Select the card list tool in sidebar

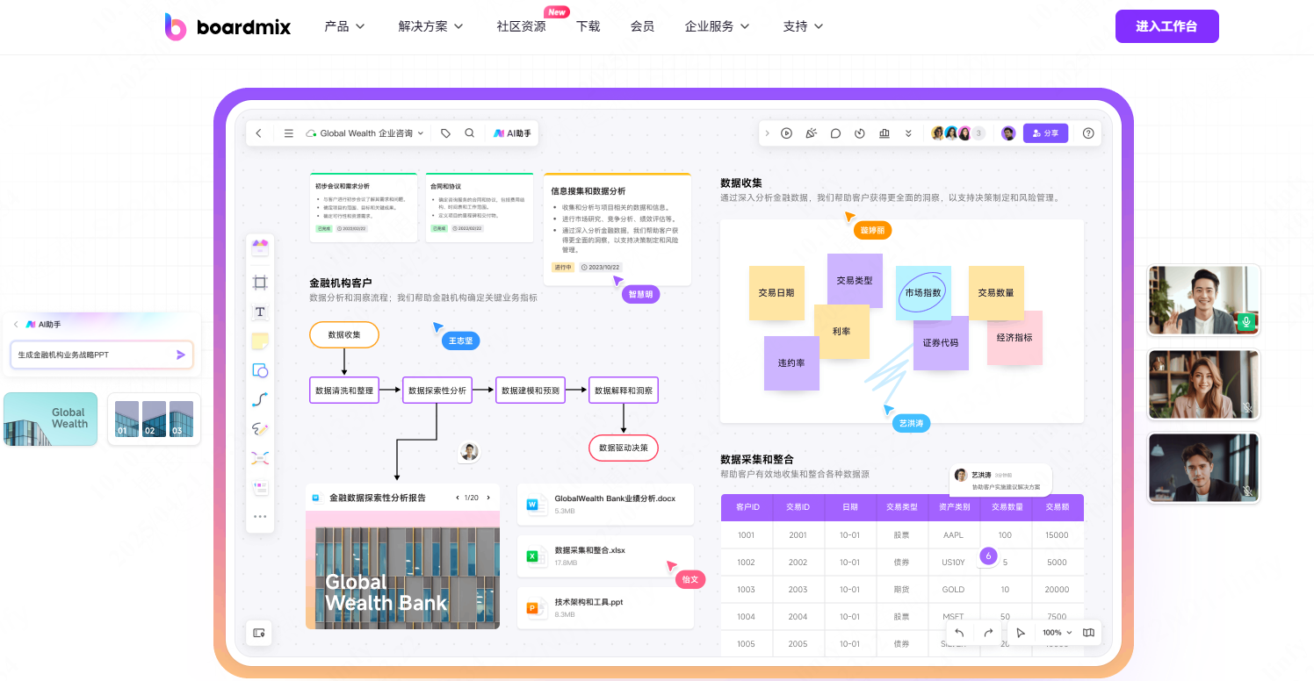(260, 486)
